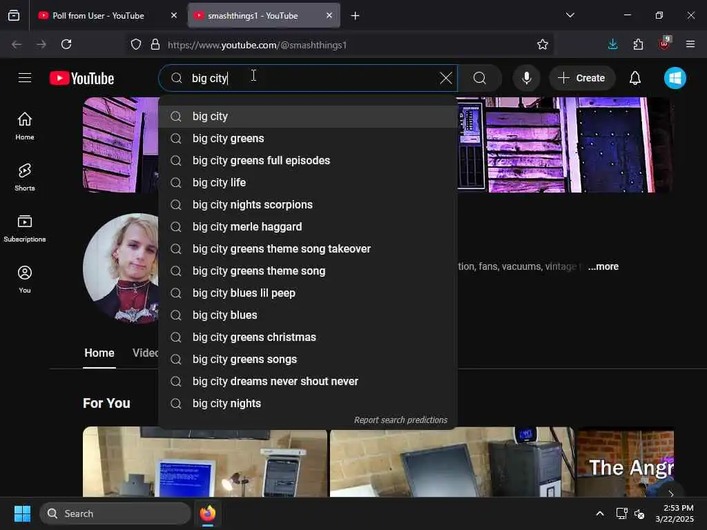Close the 'Poll from User' tab
Viewport: 707px width, 530px height.
(x=174, y=15)
